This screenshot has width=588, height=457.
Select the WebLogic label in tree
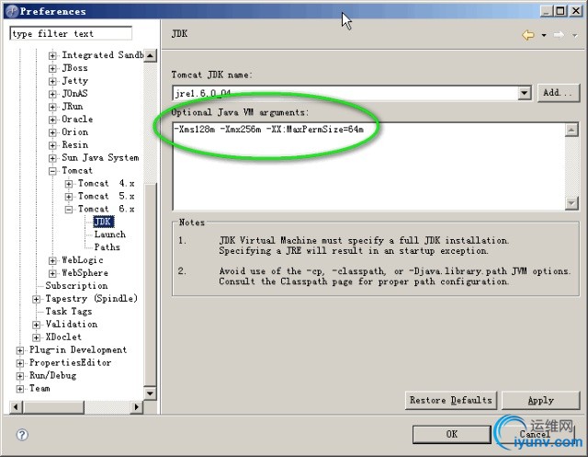pyautogui.click(x=82, y=260)
